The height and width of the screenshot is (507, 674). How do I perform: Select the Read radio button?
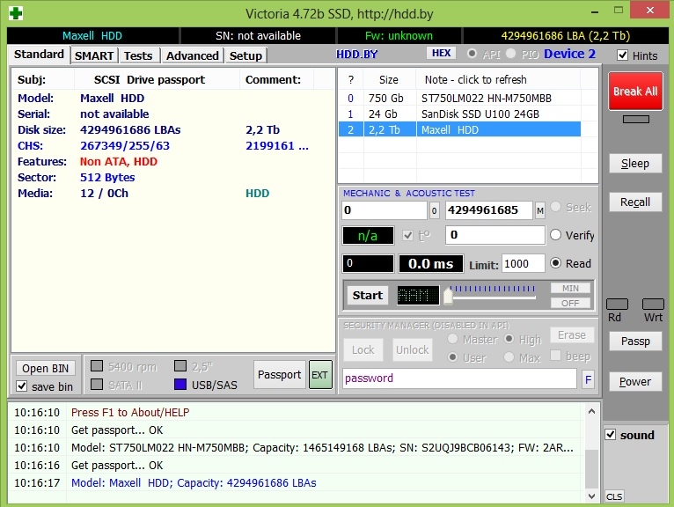555,263
